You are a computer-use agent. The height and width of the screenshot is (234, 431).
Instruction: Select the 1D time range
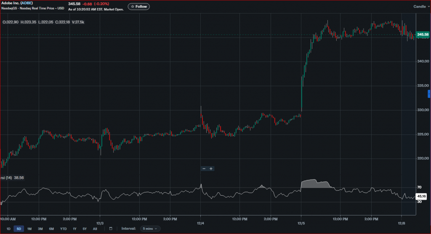pyautogui.click(x=8, y=229)
